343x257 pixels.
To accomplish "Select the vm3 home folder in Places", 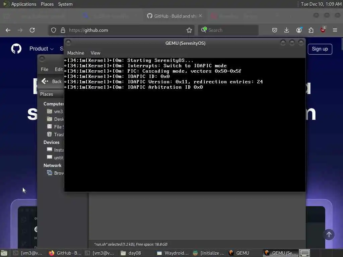I will 55,111.
